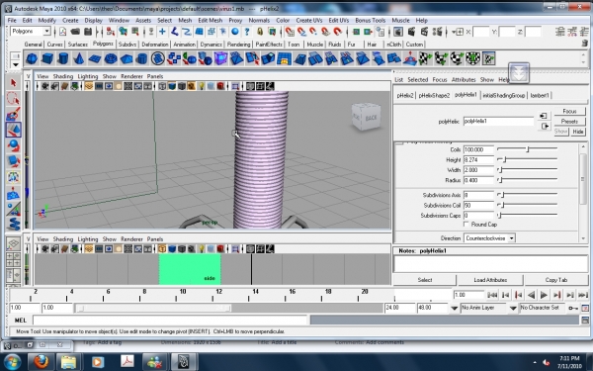This screenshot has height=371, width=593.
Task: Go to end of playback range
Action: click(x=583, y=295)
